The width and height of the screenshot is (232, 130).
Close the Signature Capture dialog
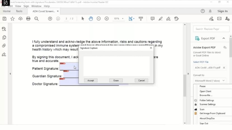tap(151, 48)
